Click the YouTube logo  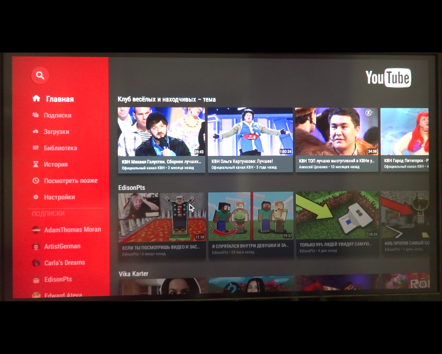click(388, 77)
